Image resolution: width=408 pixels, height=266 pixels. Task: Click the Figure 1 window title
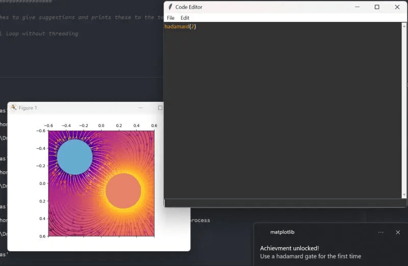[28, 108]
